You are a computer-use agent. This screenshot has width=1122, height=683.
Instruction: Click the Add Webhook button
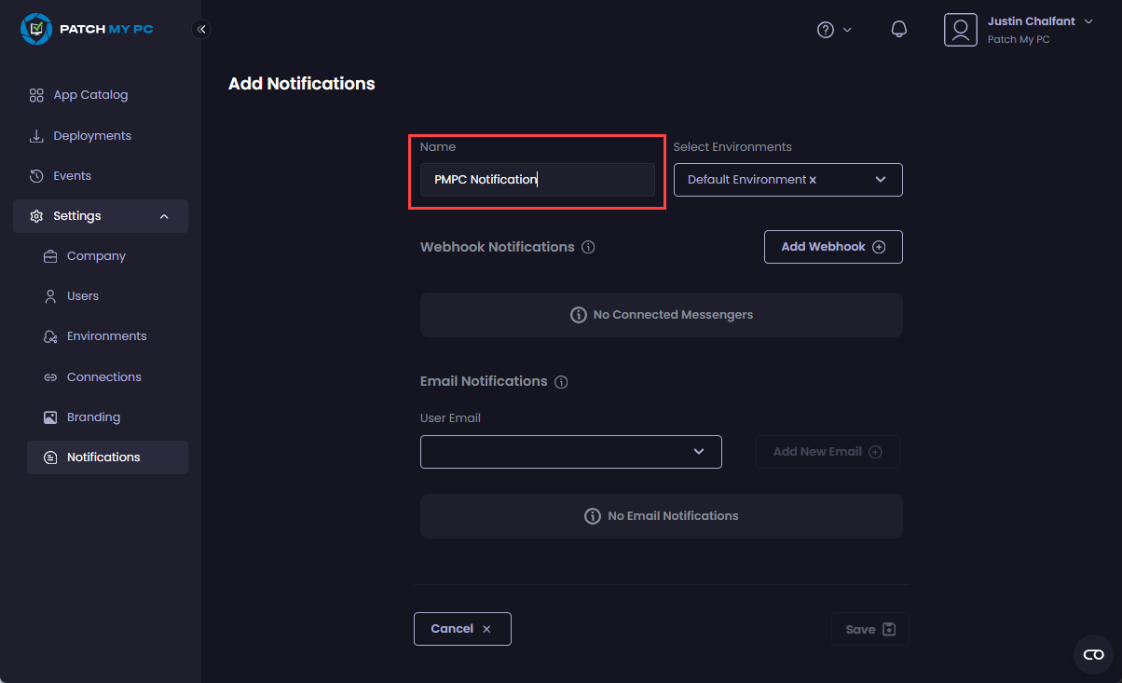[x=832, y=247]
